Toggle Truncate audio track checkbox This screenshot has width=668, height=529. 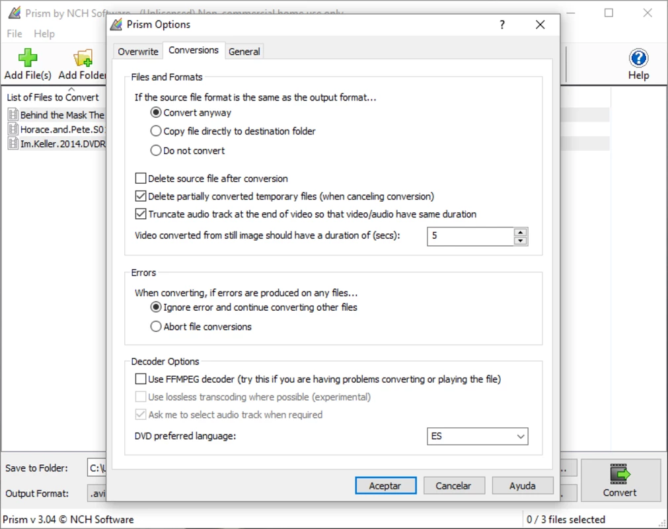141,214
